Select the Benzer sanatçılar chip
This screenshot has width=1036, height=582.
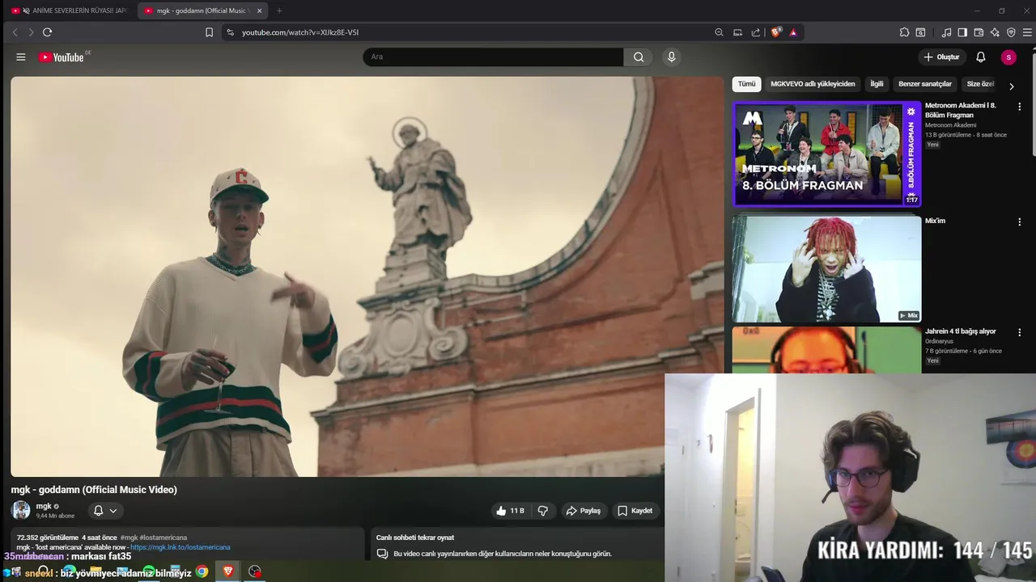(925, 84)
